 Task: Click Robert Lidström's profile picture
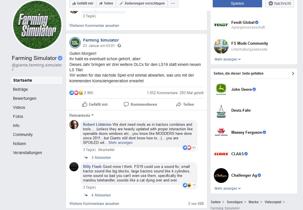74,125
